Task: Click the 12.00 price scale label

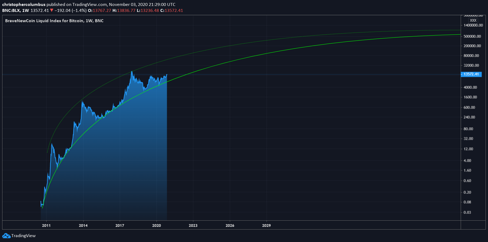Action: [469, 149]
